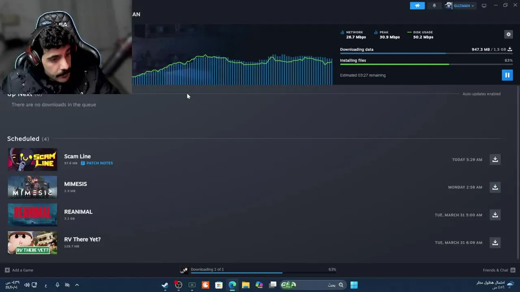Click Estimated 03:27 remaining text
This screenshot has width=520, height=292.
pyautogui.click(x=363, y=75)
